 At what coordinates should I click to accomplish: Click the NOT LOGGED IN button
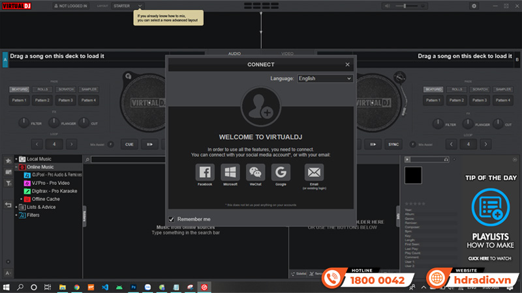[x=70, y=6]
